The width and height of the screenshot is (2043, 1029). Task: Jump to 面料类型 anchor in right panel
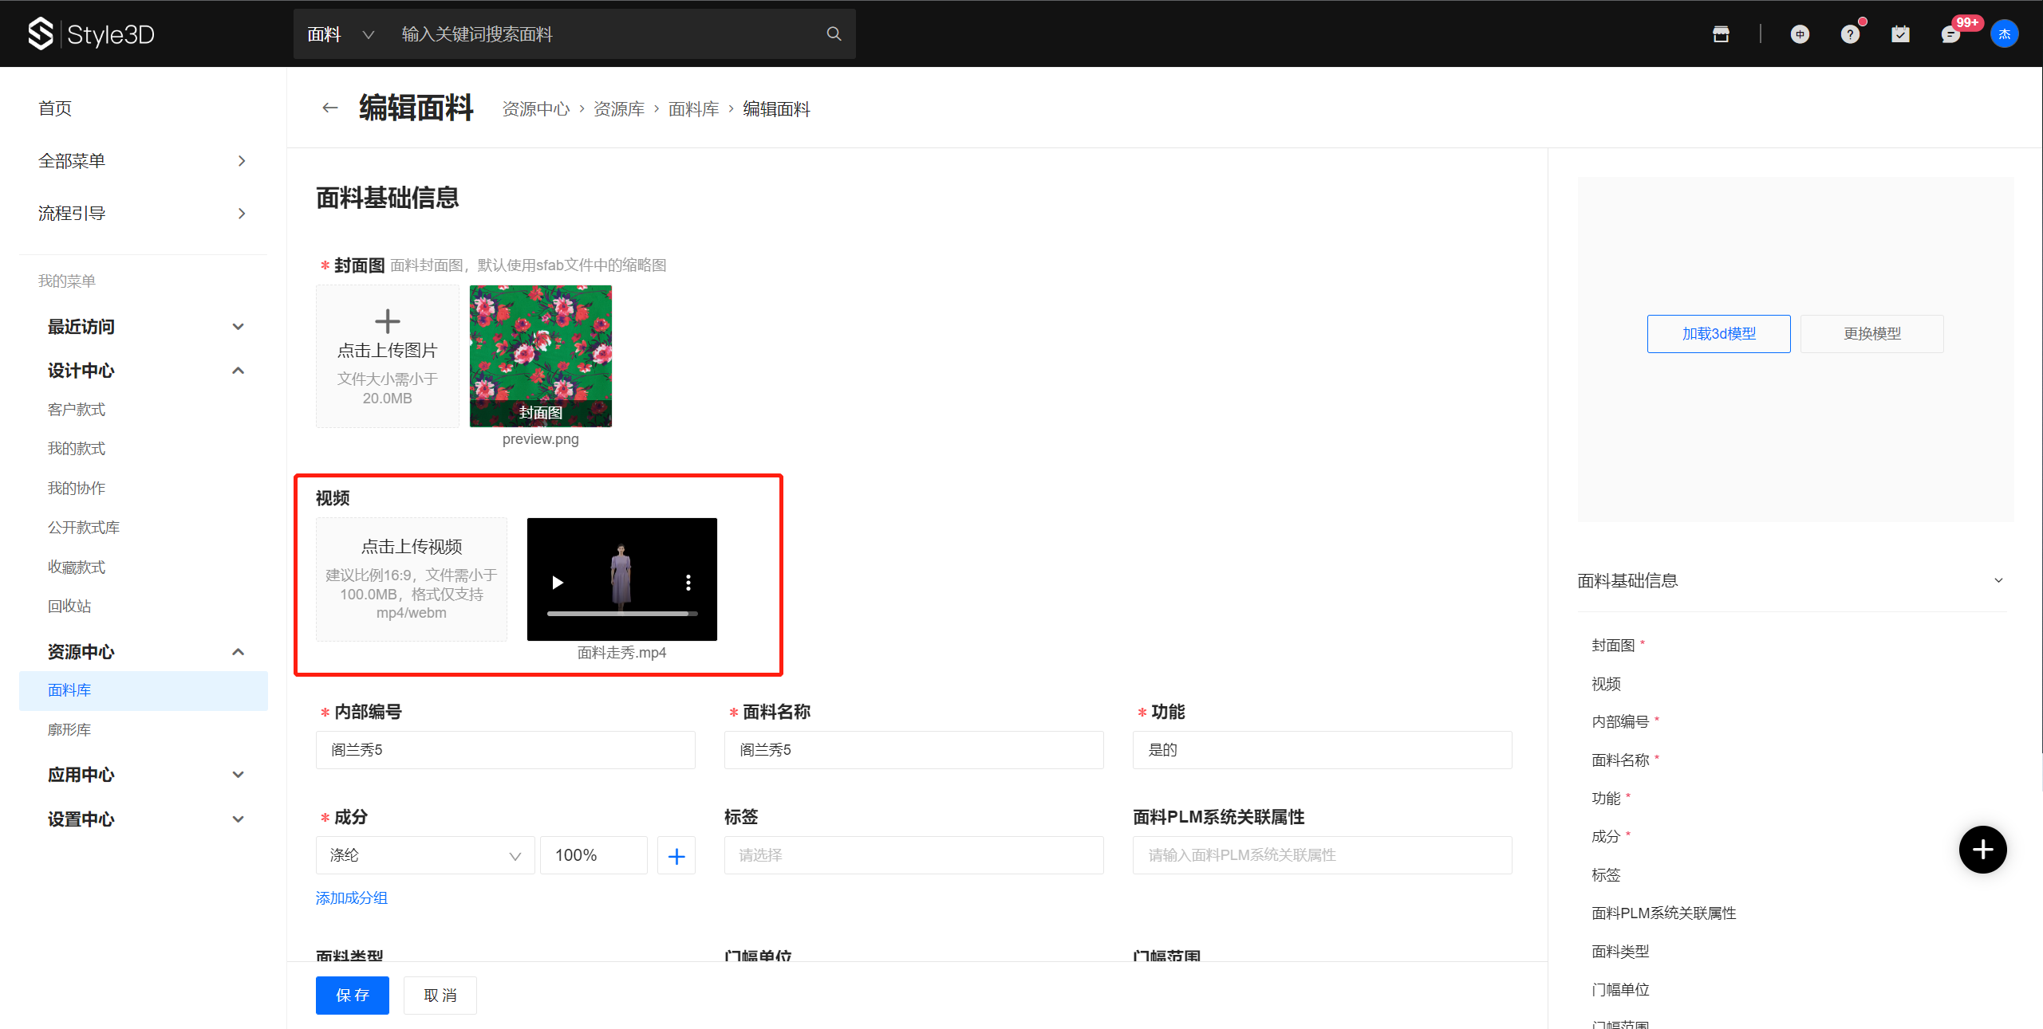point(1620,952)
